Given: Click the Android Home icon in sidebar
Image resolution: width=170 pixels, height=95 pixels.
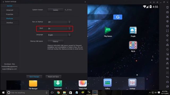Looking at the screenshot, I should point(167,82).
